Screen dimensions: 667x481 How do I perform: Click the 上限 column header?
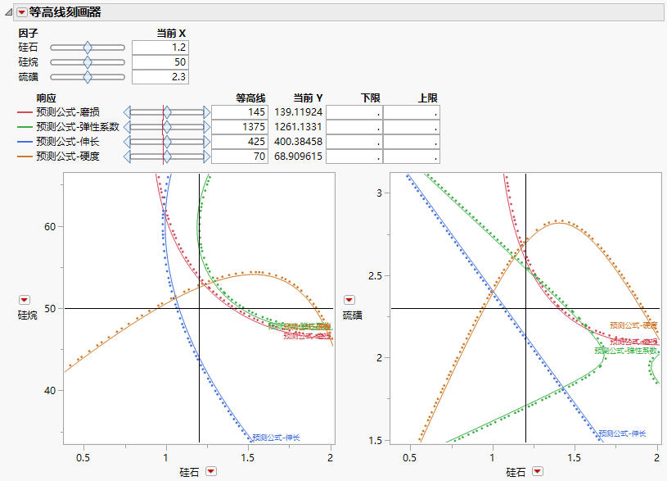point(428,98)
